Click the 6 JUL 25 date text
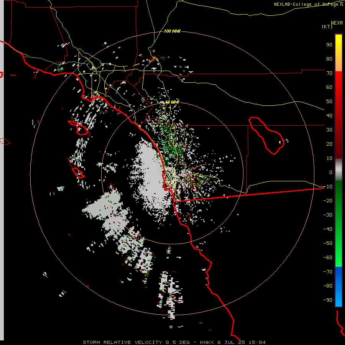 tap(231, 342)
